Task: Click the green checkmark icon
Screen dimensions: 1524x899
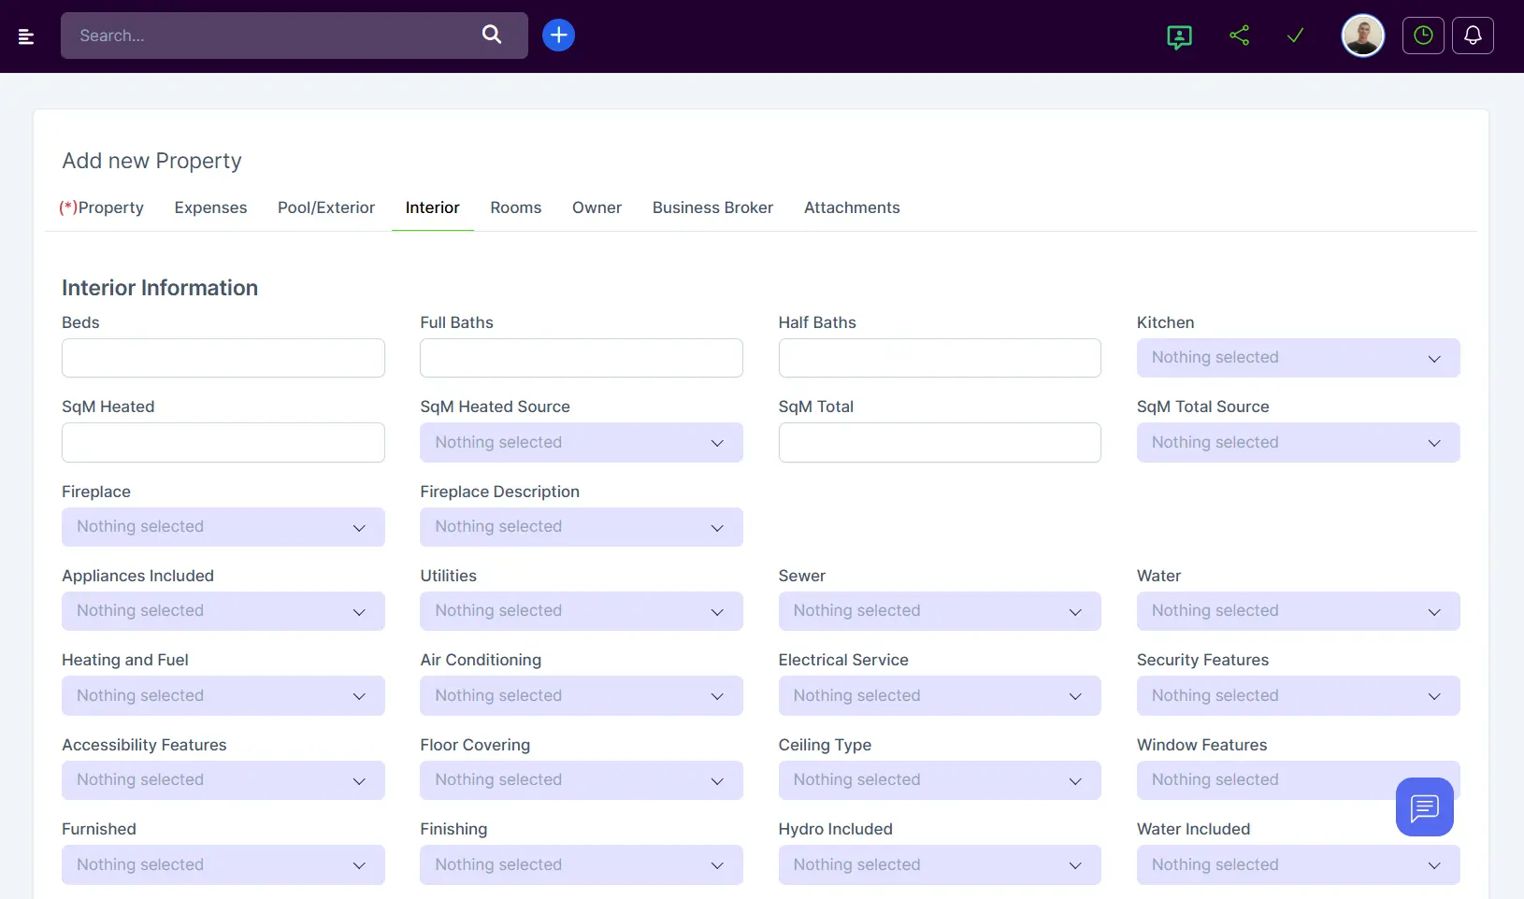Action: (1295, 36)
